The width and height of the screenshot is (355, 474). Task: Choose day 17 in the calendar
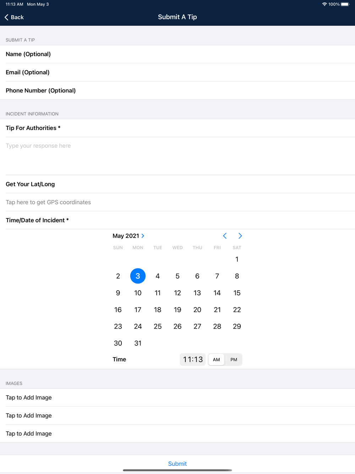point(138,310)
